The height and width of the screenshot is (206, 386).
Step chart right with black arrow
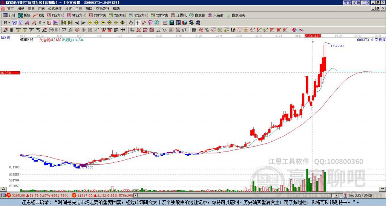[x=83, y=23]
